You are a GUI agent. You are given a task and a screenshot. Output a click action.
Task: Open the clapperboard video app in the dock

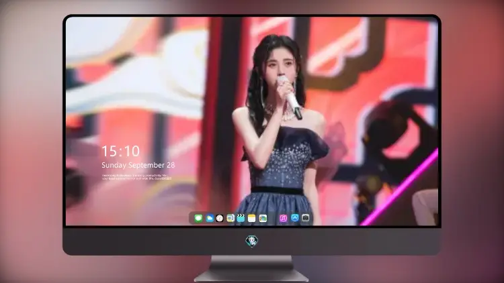point(241,219)
